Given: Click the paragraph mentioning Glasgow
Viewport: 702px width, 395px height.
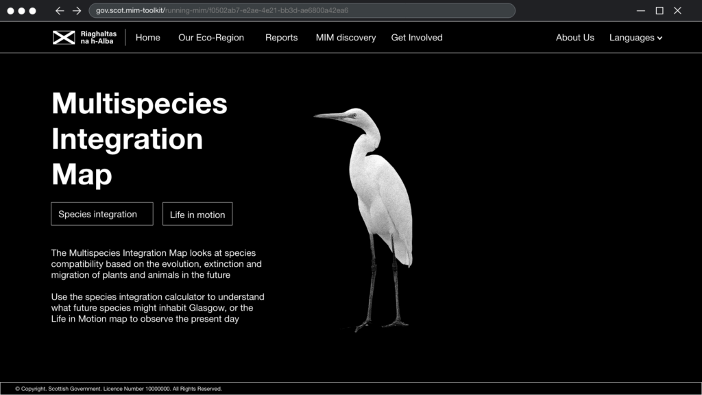Looking at the screenshot, I should (x=158, y=308).
